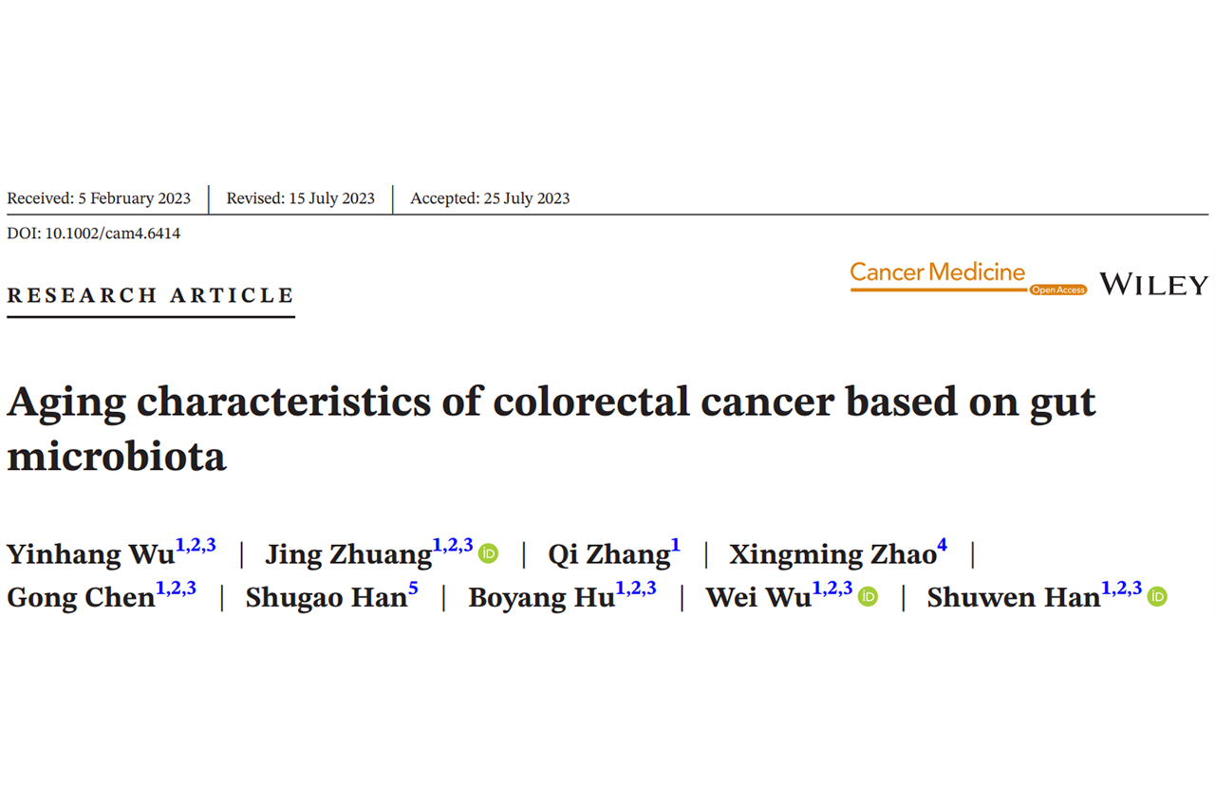Click Shugao Han's affiliation superscript 5
This screenshot has height=804, width=1215.
413,589
